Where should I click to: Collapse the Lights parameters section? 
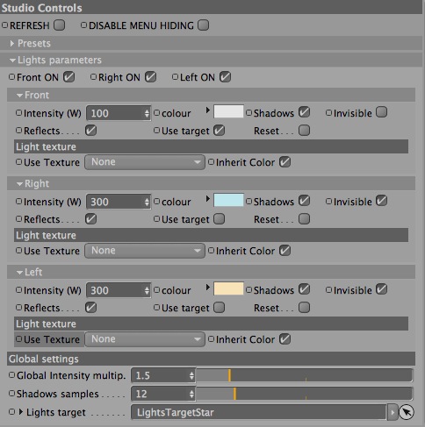point(12,60)
